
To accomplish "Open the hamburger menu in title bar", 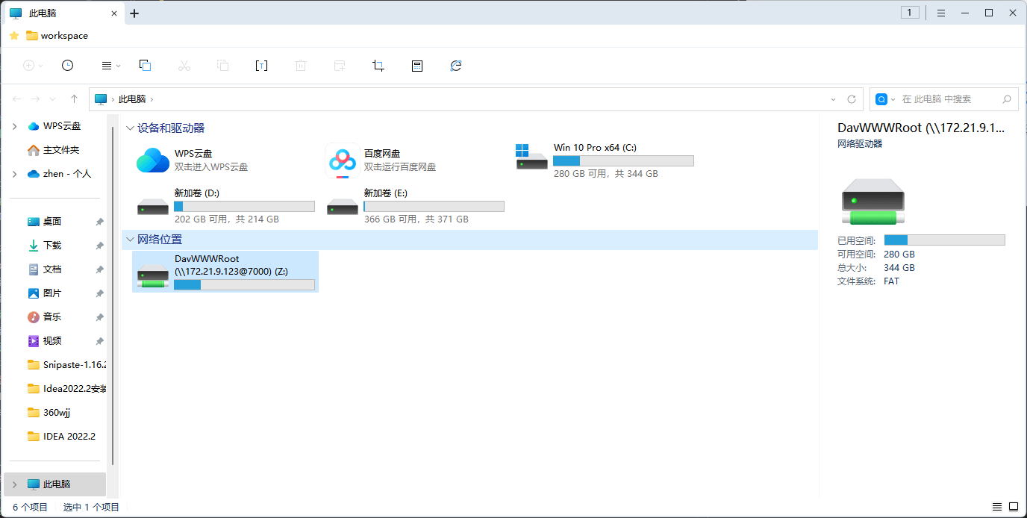I will click(x=941, y=13).
